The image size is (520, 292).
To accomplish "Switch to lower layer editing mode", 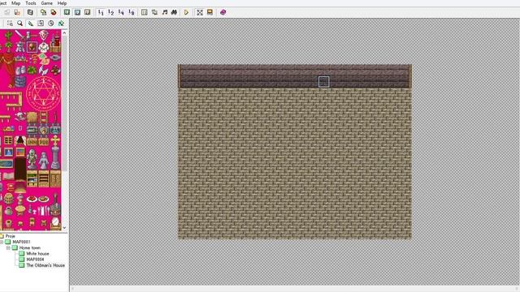I will (x=67, y=12).
